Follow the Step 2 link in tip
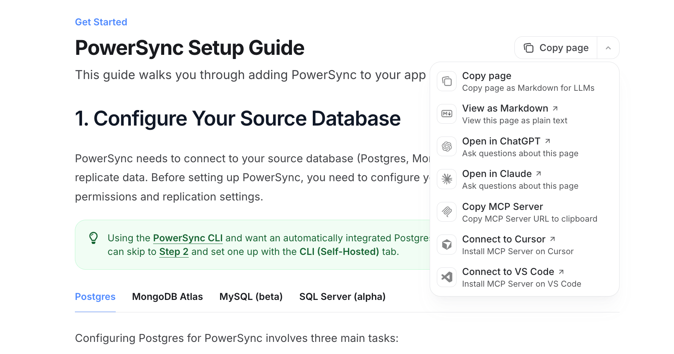This screenshot has width=674, height=354. coord(174,252)
